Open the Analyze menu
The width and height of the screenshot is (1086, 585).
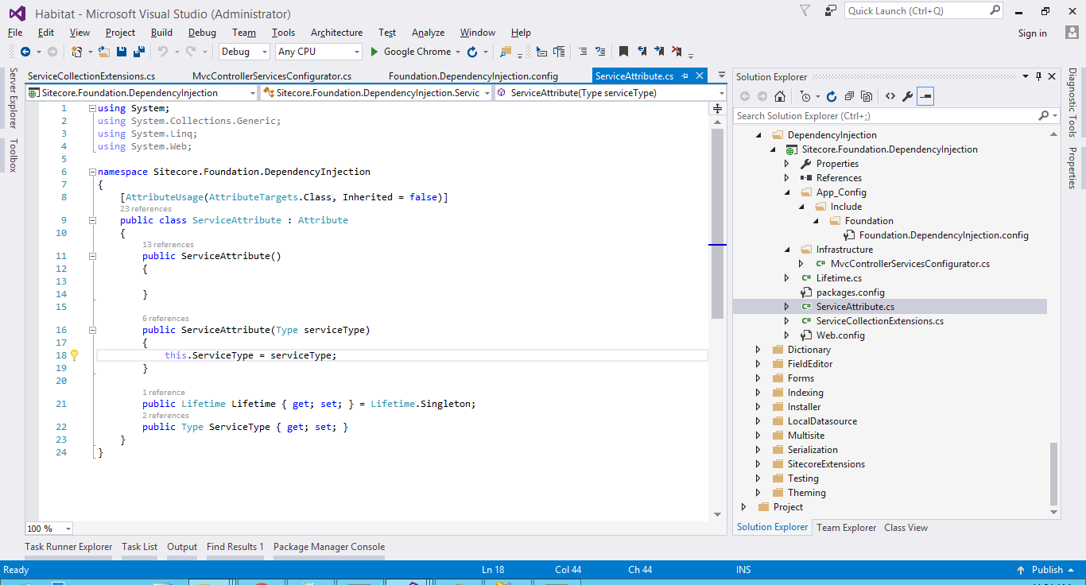point(428,33)
